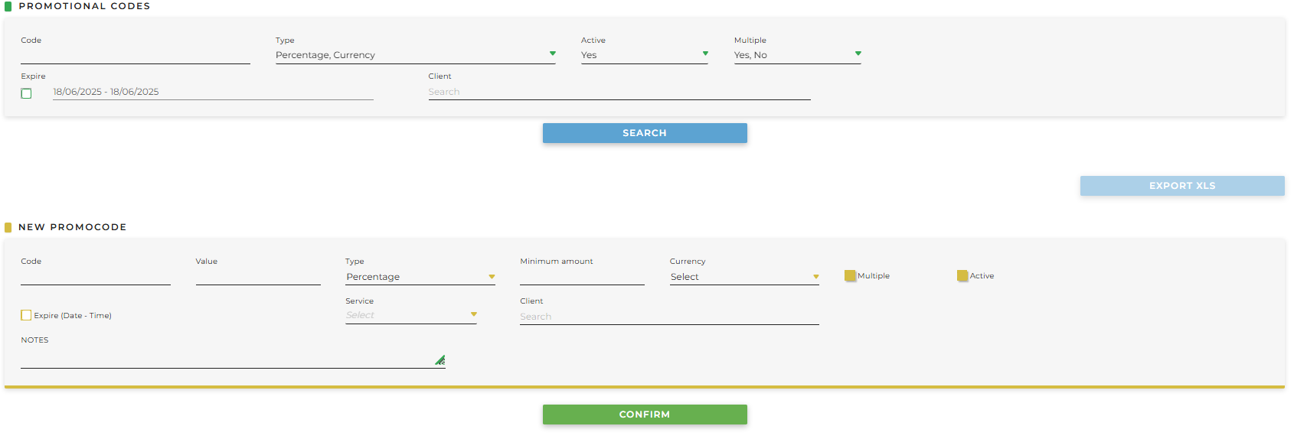Open the Service select dropdown
The width and height of the screenshot is (1294, 439).
[x=410, y=315]
